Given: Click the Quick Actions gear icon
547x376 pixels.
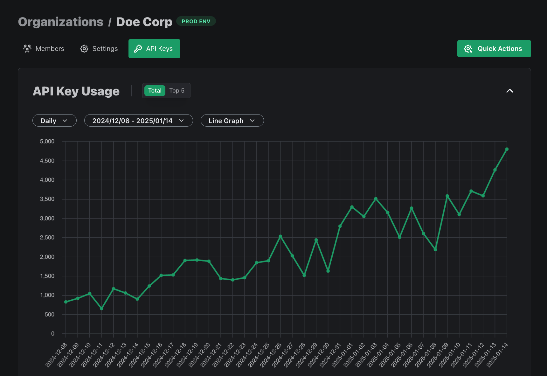Looking at the screenshot, I should pos(468,49).
